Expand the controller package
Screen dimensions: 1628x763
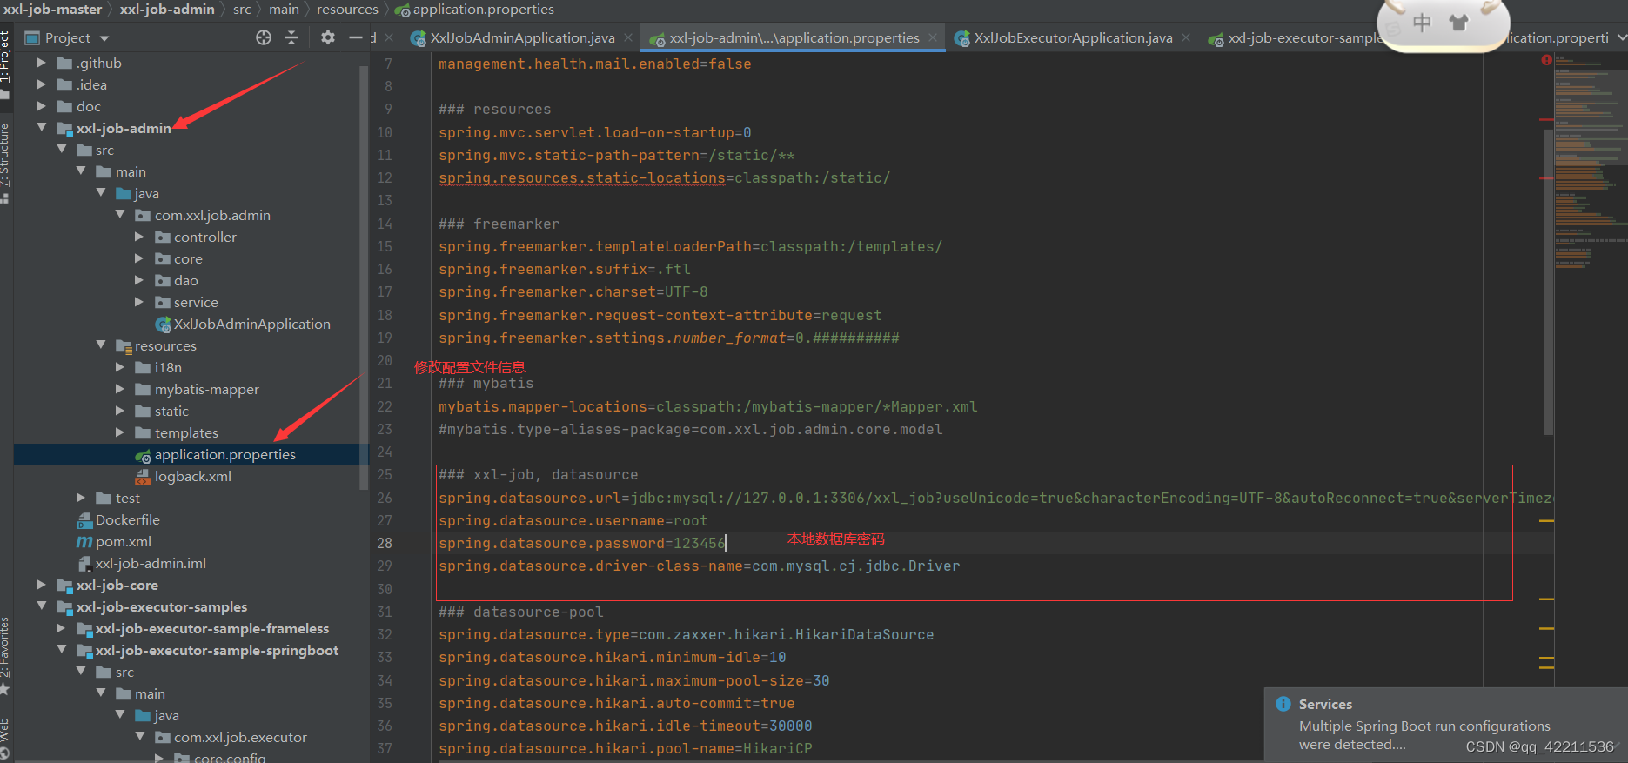click(139, 237)
